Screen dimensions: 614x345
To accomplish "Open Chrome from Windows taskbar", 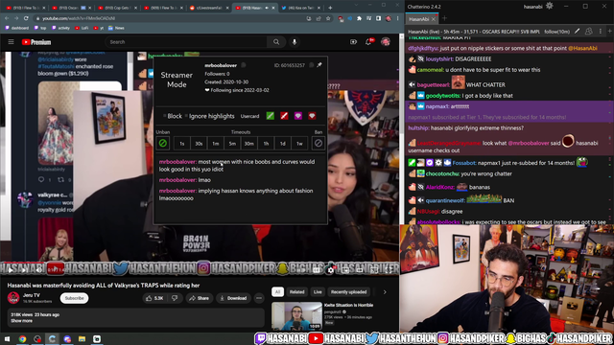I will [22, 338].
